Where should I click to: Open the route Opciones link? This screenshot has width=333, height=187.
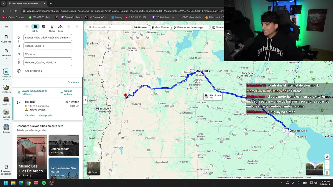73,82
